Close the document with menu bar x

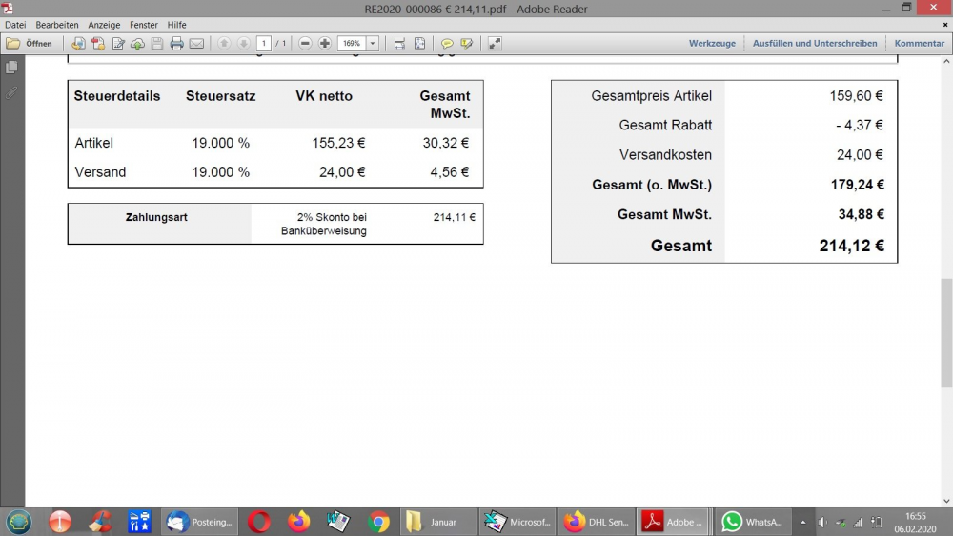tap(945, 25)
